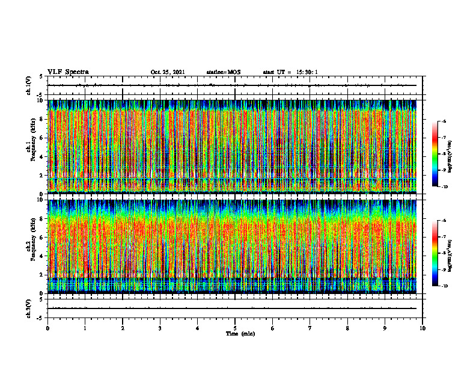Click the "5" tick of the ch.1(V) axis
Image resolution: width=476 pixels, height=368 pixels.
[x=41, y=76]
